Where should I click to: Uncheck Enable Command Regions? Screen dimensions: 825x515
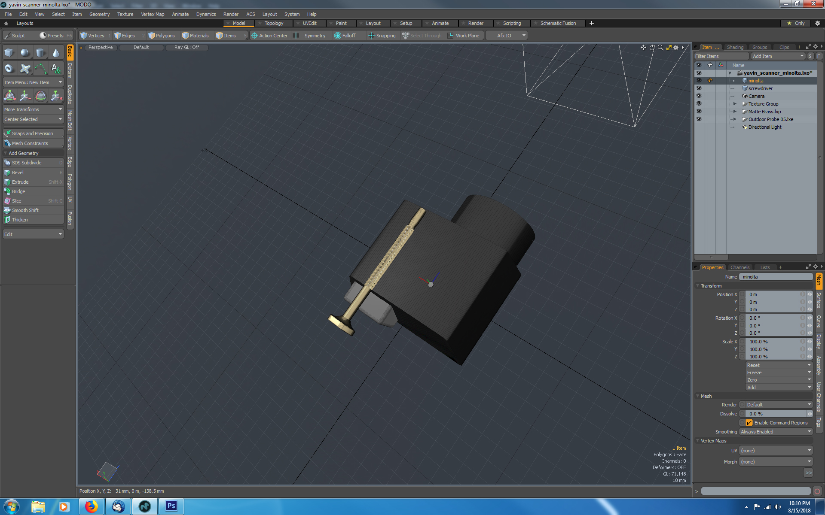[x=749, y=423]
